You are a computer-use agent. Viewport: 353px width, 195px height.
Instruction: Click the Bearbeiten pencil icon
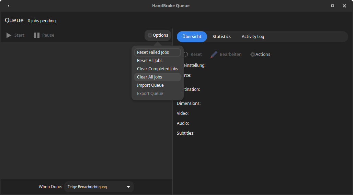coord(214,54)
